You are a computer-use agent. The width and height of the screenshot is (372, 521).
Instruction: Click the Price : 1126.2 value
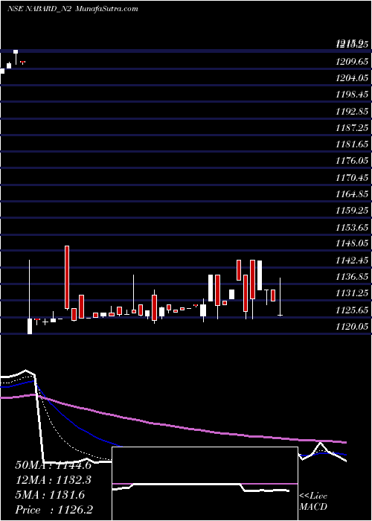coord(54,510)
